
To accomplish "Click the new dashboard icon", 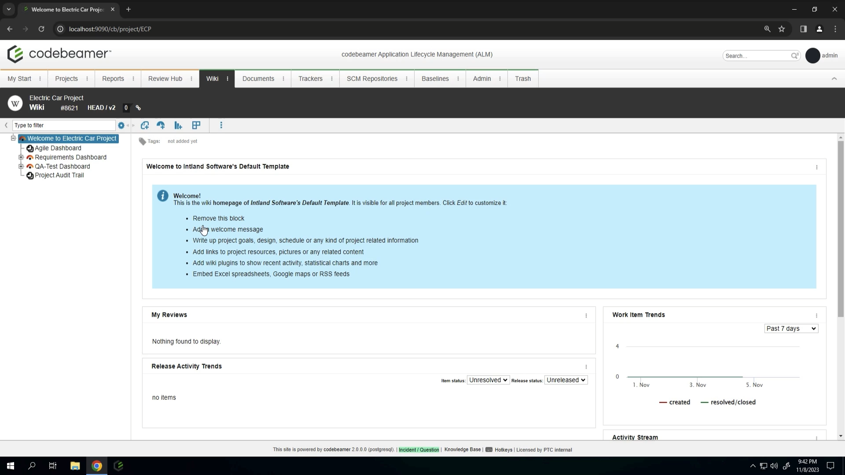I will [x=161, y=125].
